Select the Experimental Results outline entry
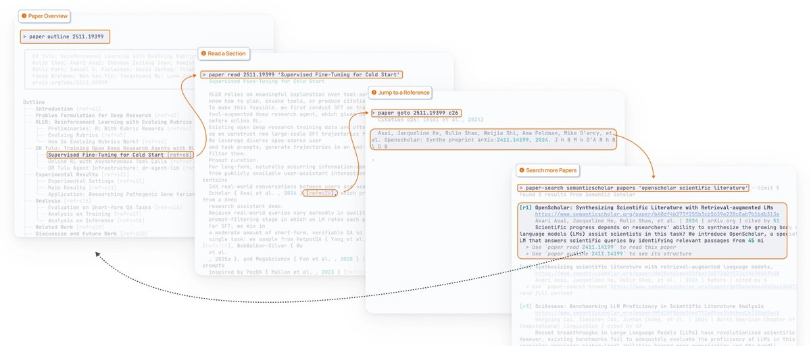Viewport: 811px width, 346px height. point(82,174)
